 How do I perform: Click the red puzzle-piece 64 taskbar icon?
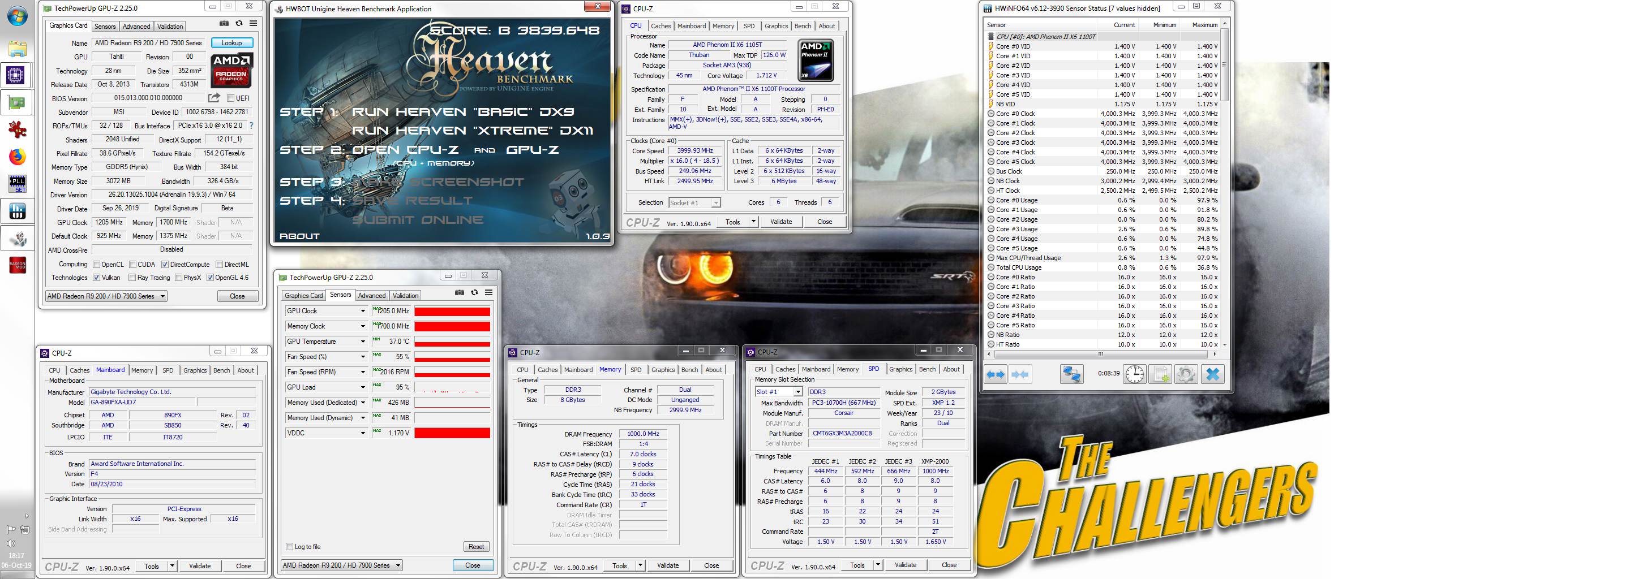17,129
